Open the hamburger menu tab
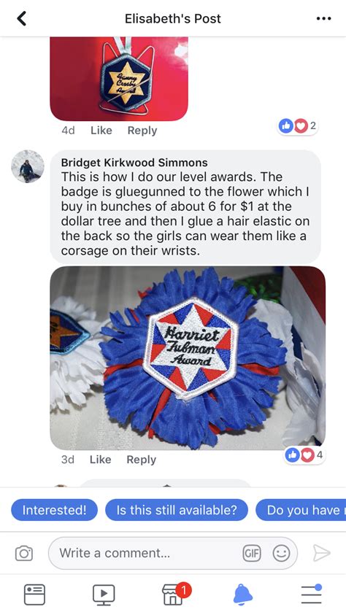 (x=312, y=594)
